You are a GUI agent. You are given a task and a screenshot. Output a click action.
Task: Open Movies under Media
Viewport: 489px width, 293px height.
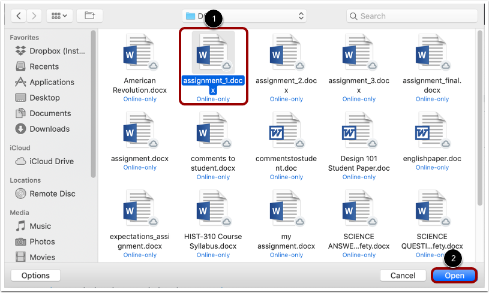point(35,257)
